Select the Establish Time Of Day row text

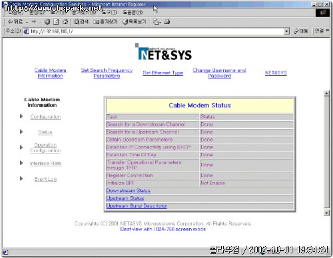click(x=131, y=155)
